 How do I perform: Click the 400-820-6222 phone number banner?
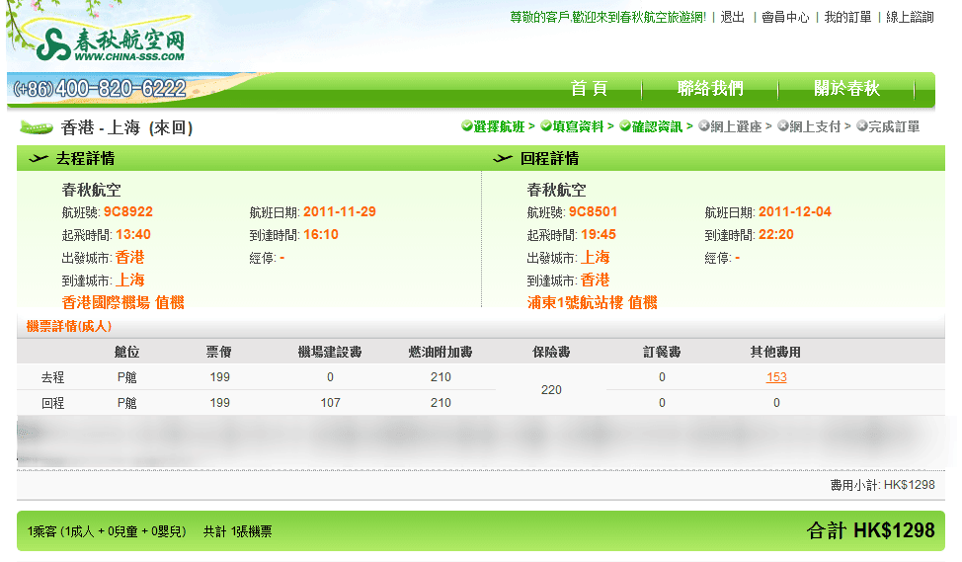pos(101,89)
